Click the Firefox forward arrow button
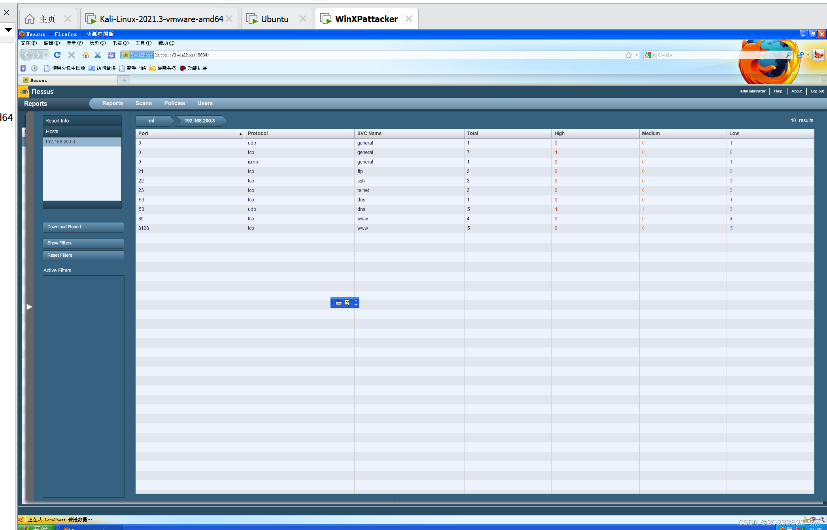 click(38, 55)
